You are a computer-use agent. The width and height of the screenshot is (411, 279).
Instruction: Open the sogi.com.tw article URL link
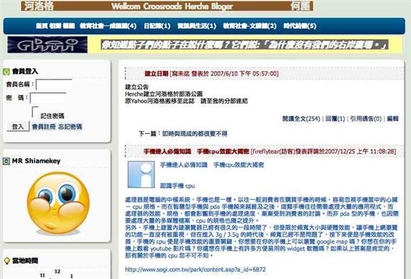click(x=195, y=270)
